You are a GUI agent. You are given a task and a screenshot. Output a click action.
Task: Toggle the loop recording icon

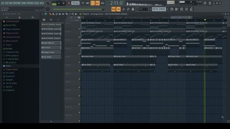click(x=102, y=3)
